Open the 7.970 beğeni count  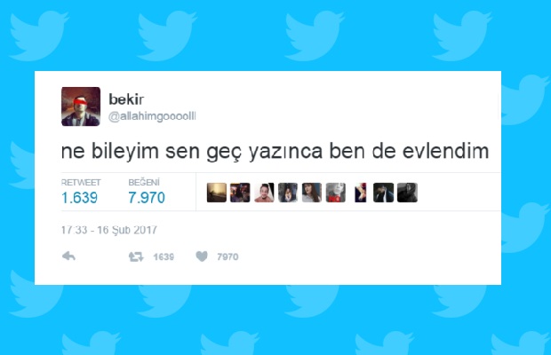147,198
